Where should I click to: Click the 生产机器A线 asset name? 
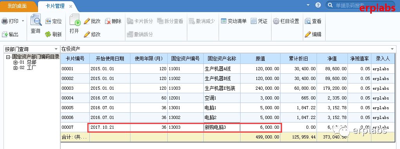point(222,69)
